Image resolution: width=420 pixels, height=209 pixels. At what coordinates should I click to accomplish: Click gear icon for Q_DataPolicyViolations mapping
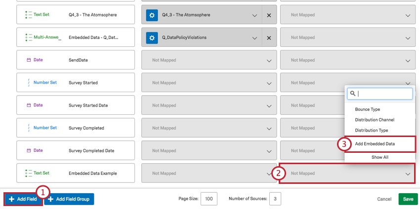[x=152, y=37]
